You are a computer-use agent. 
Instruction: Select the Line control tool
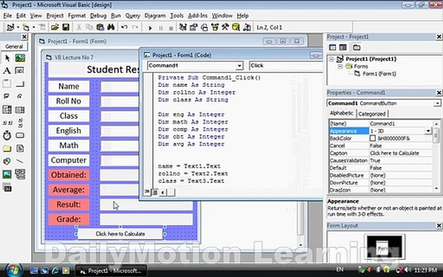pos(20,161)
